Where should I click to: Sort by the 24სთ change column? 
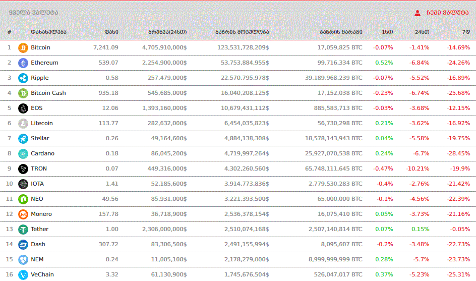coord(422,32)
